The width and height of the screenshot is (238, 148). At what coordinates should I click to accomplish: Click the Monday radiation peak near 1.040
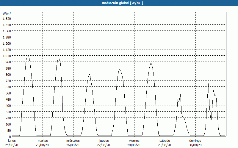click(28, 56)
